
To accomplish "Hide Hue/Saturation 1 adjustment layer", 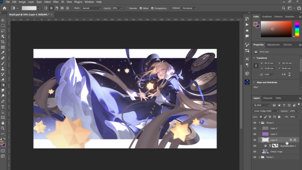I will click(x=255, y=146).
